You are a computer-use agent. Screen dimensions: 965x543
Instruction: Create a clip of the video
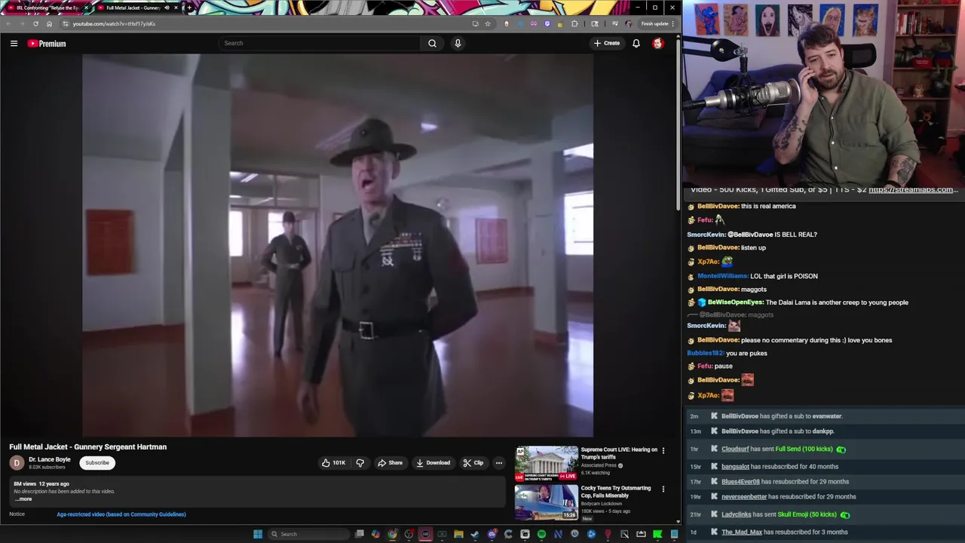pos(473,463)
